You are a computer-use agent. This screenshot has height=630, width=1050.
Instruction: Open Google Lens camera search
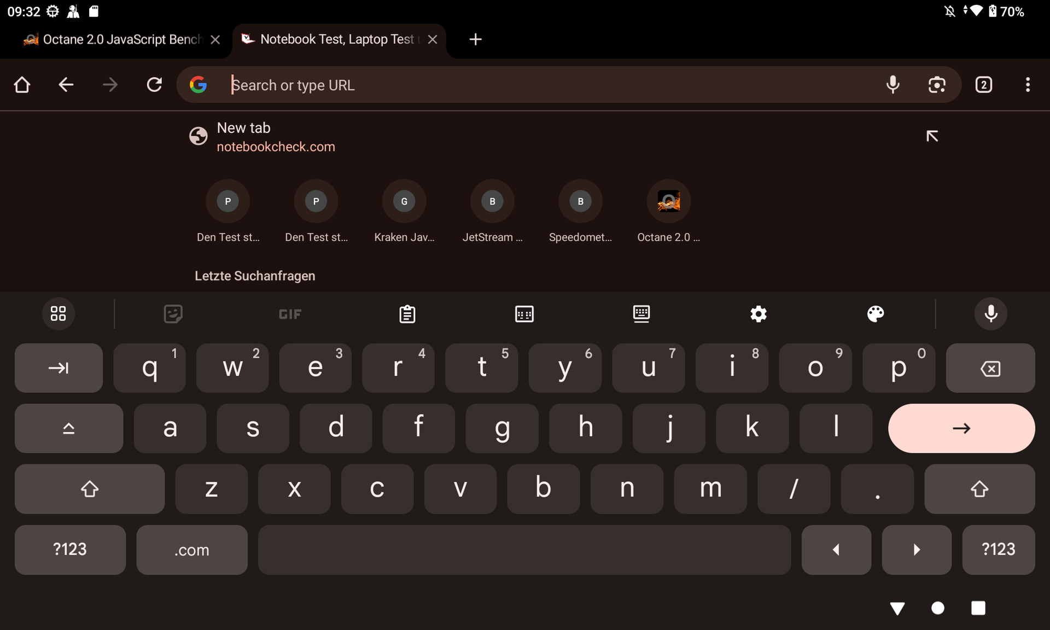937,85
